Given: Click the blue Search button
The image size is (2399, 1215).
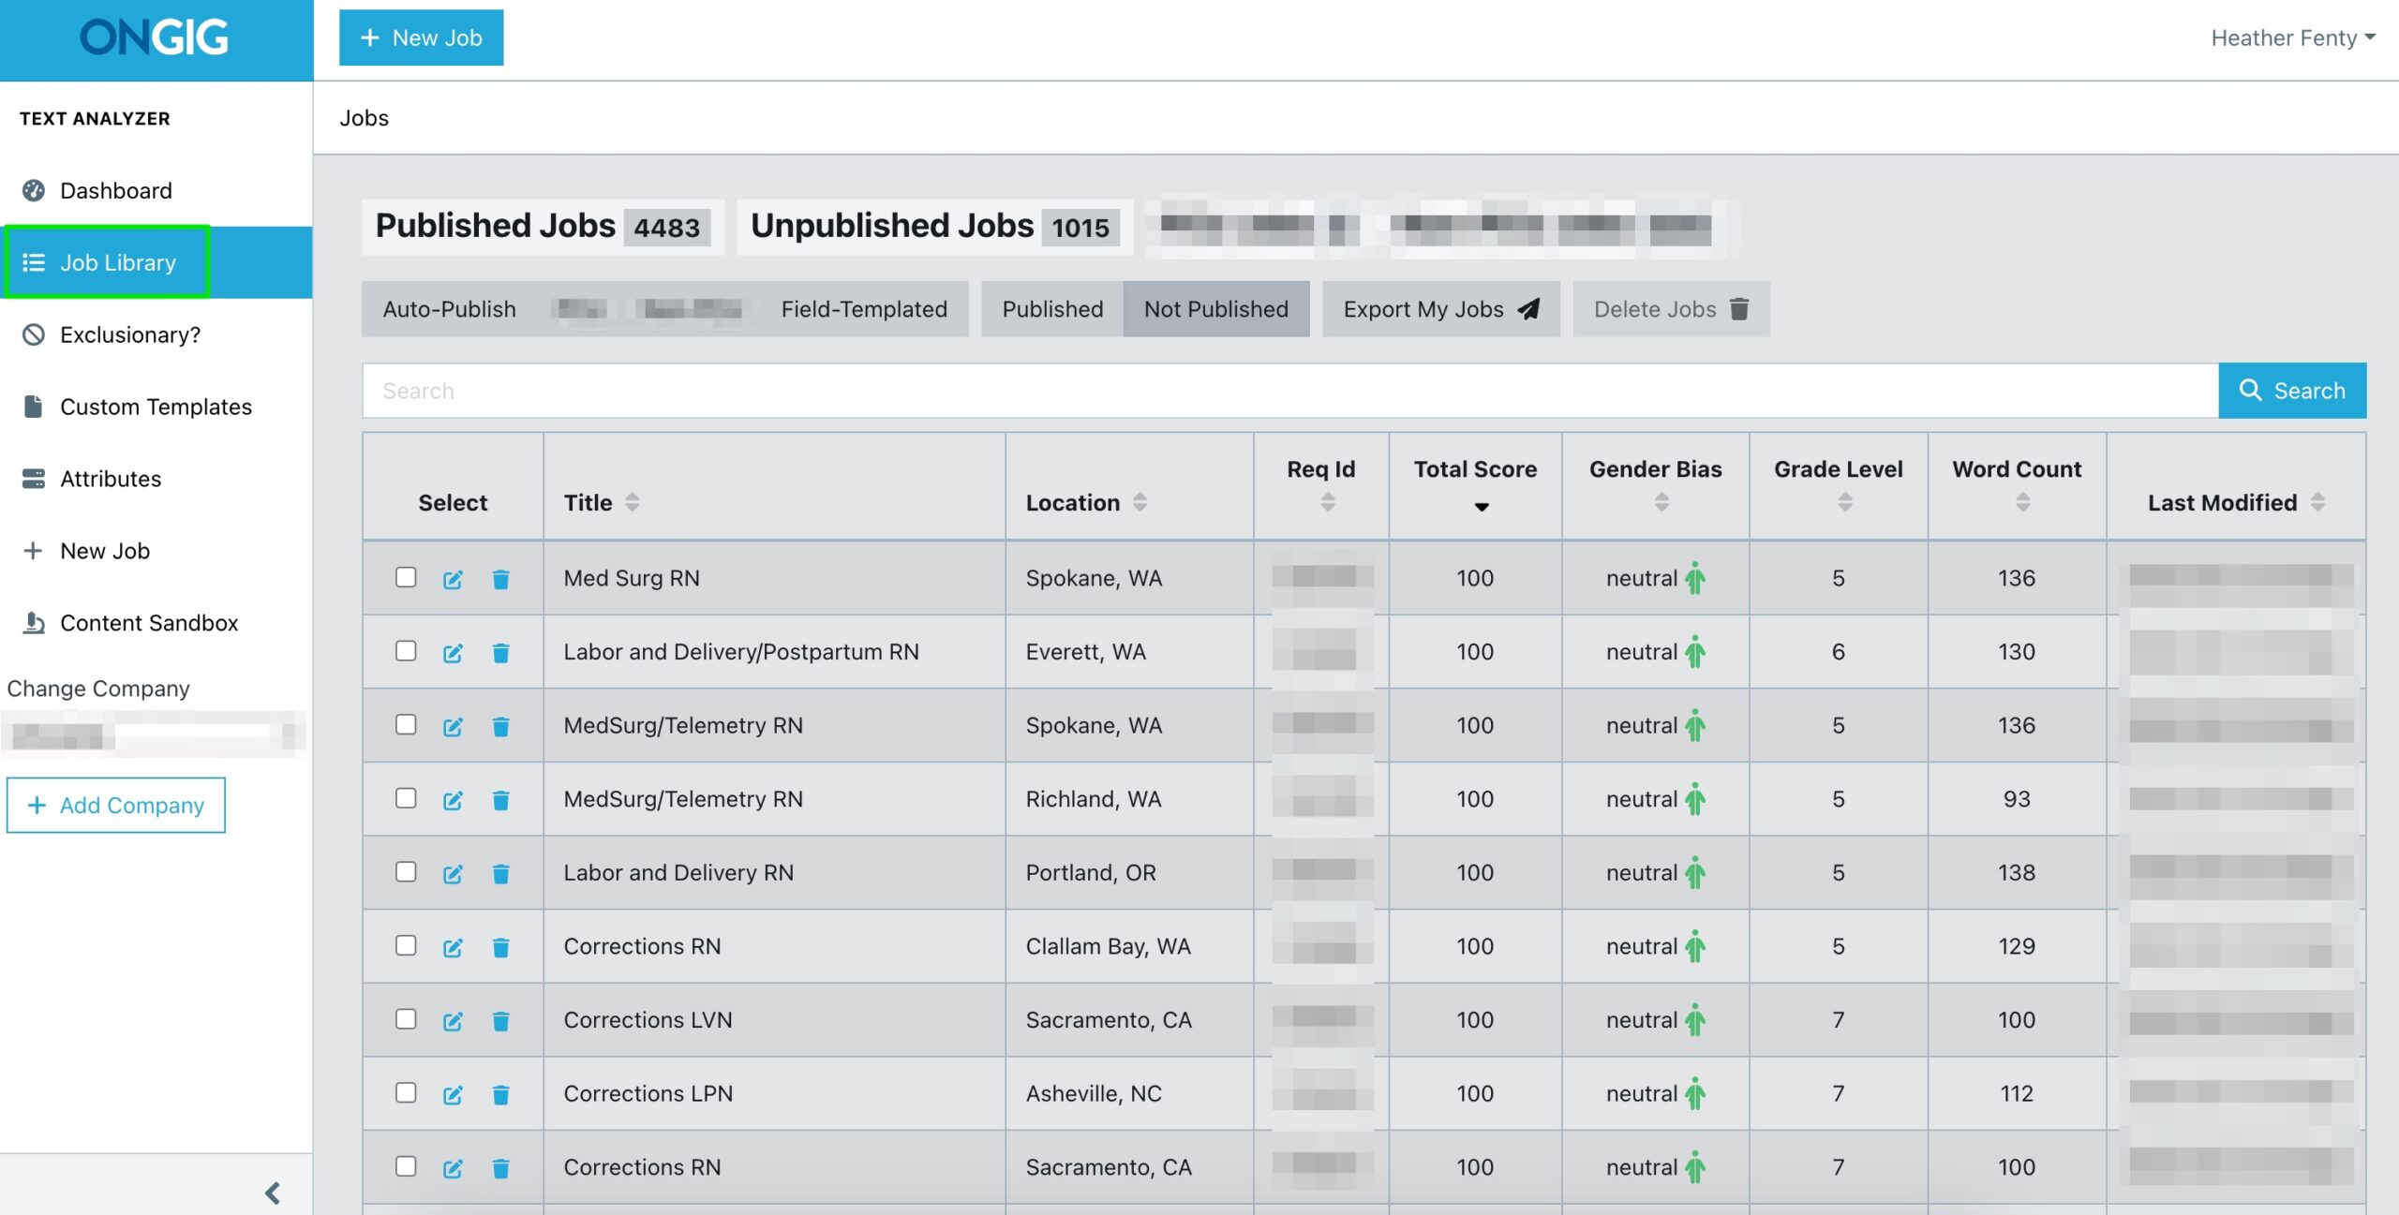Looking at the screenshot, I should coord(2292,392).
